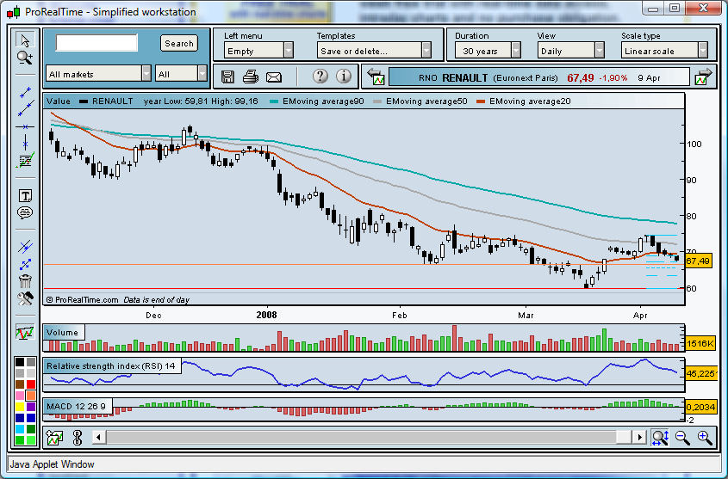Click the Search button
The image size is (728, 479).
coord(178,43)
